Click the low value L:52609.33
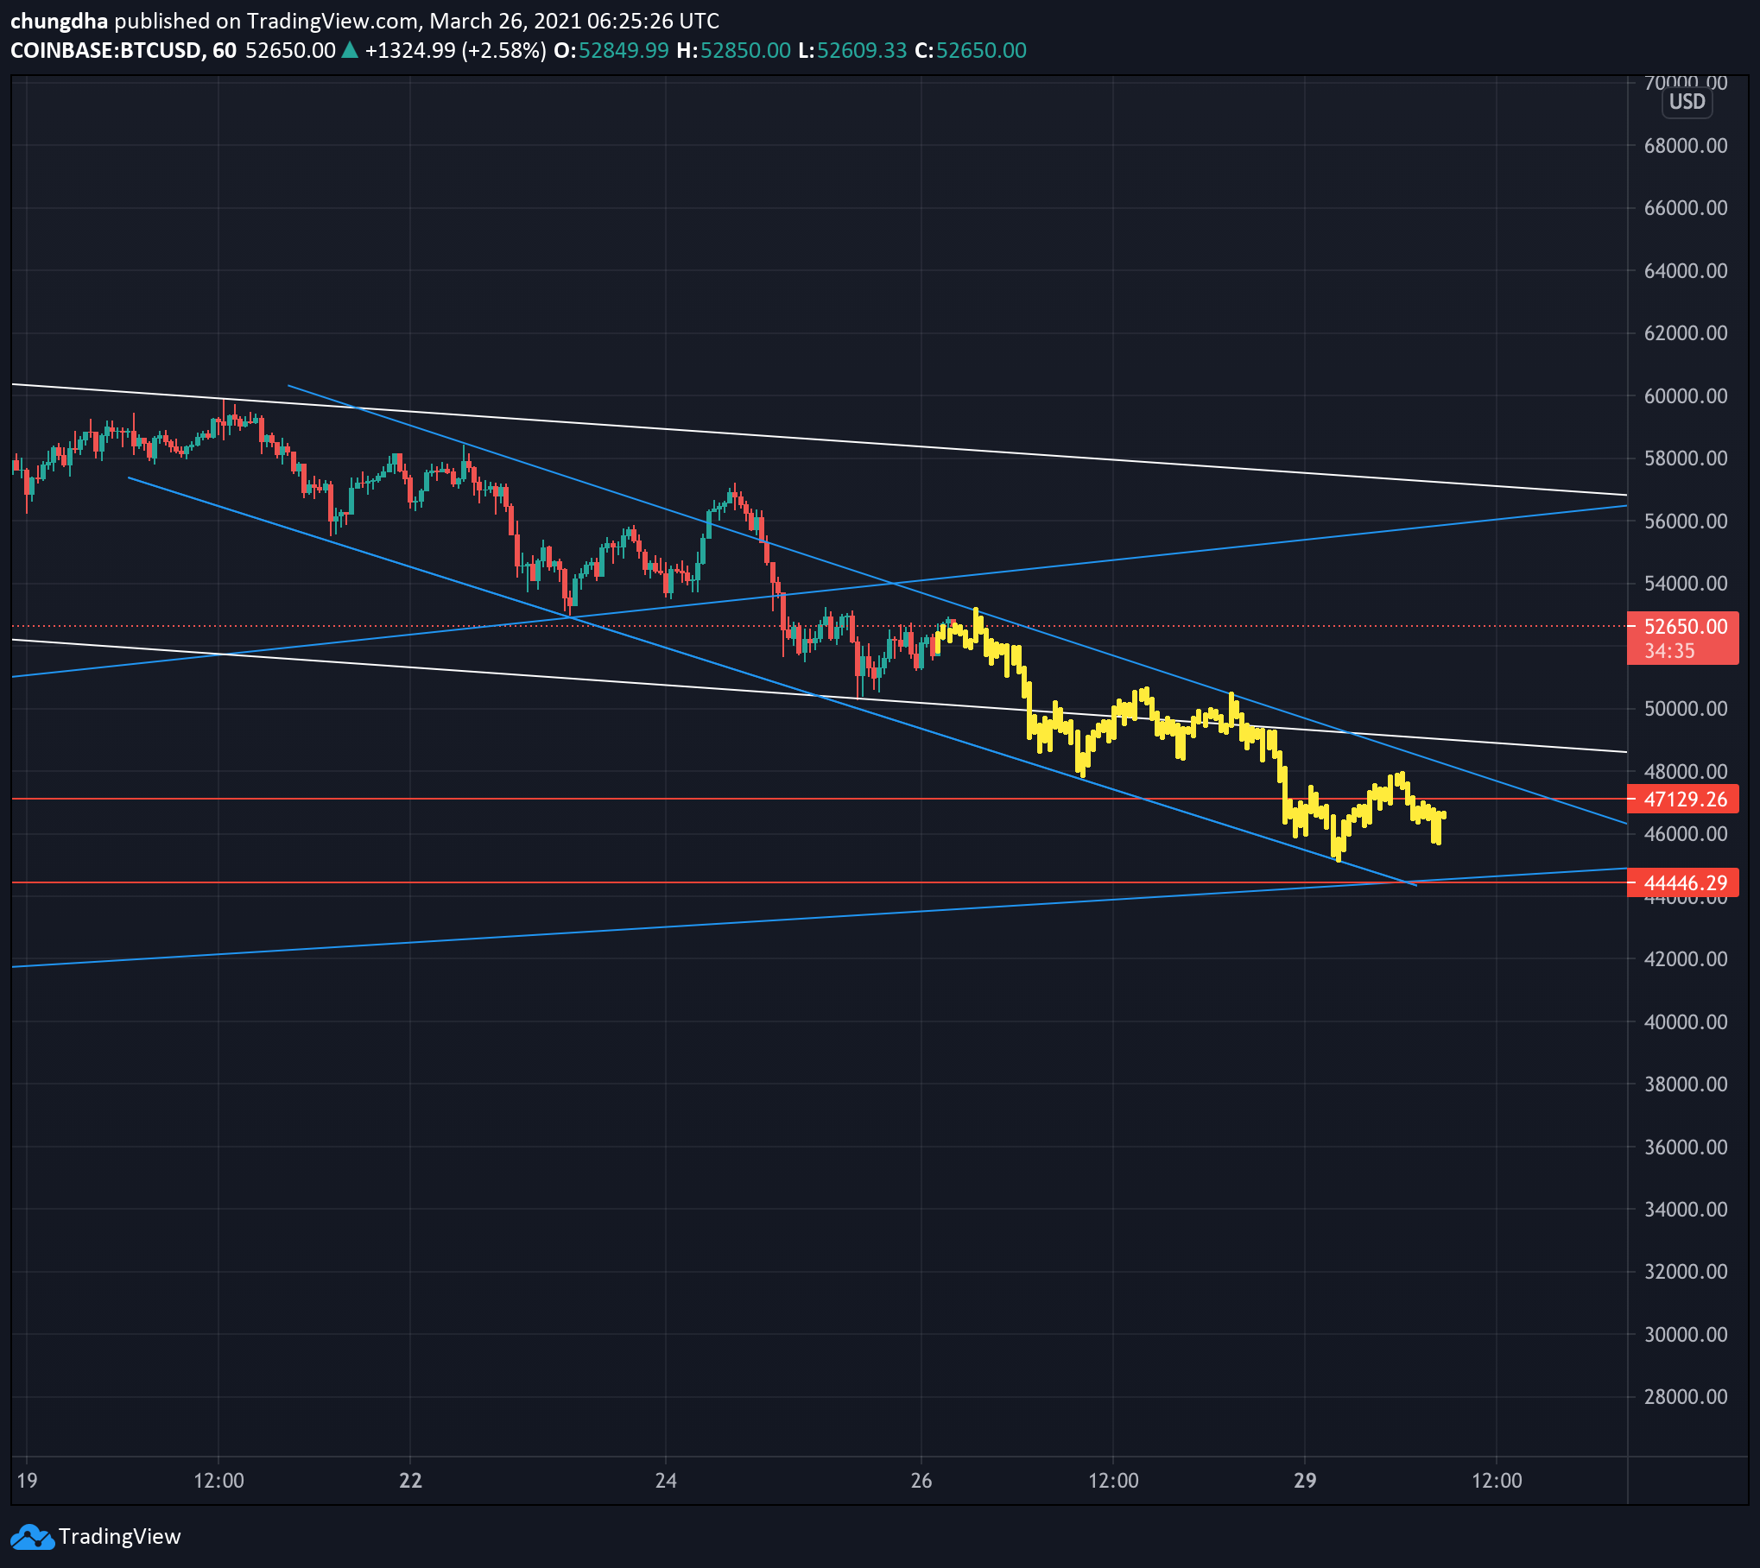This screenshot has height=1568, width=1760. pos(852,50)
